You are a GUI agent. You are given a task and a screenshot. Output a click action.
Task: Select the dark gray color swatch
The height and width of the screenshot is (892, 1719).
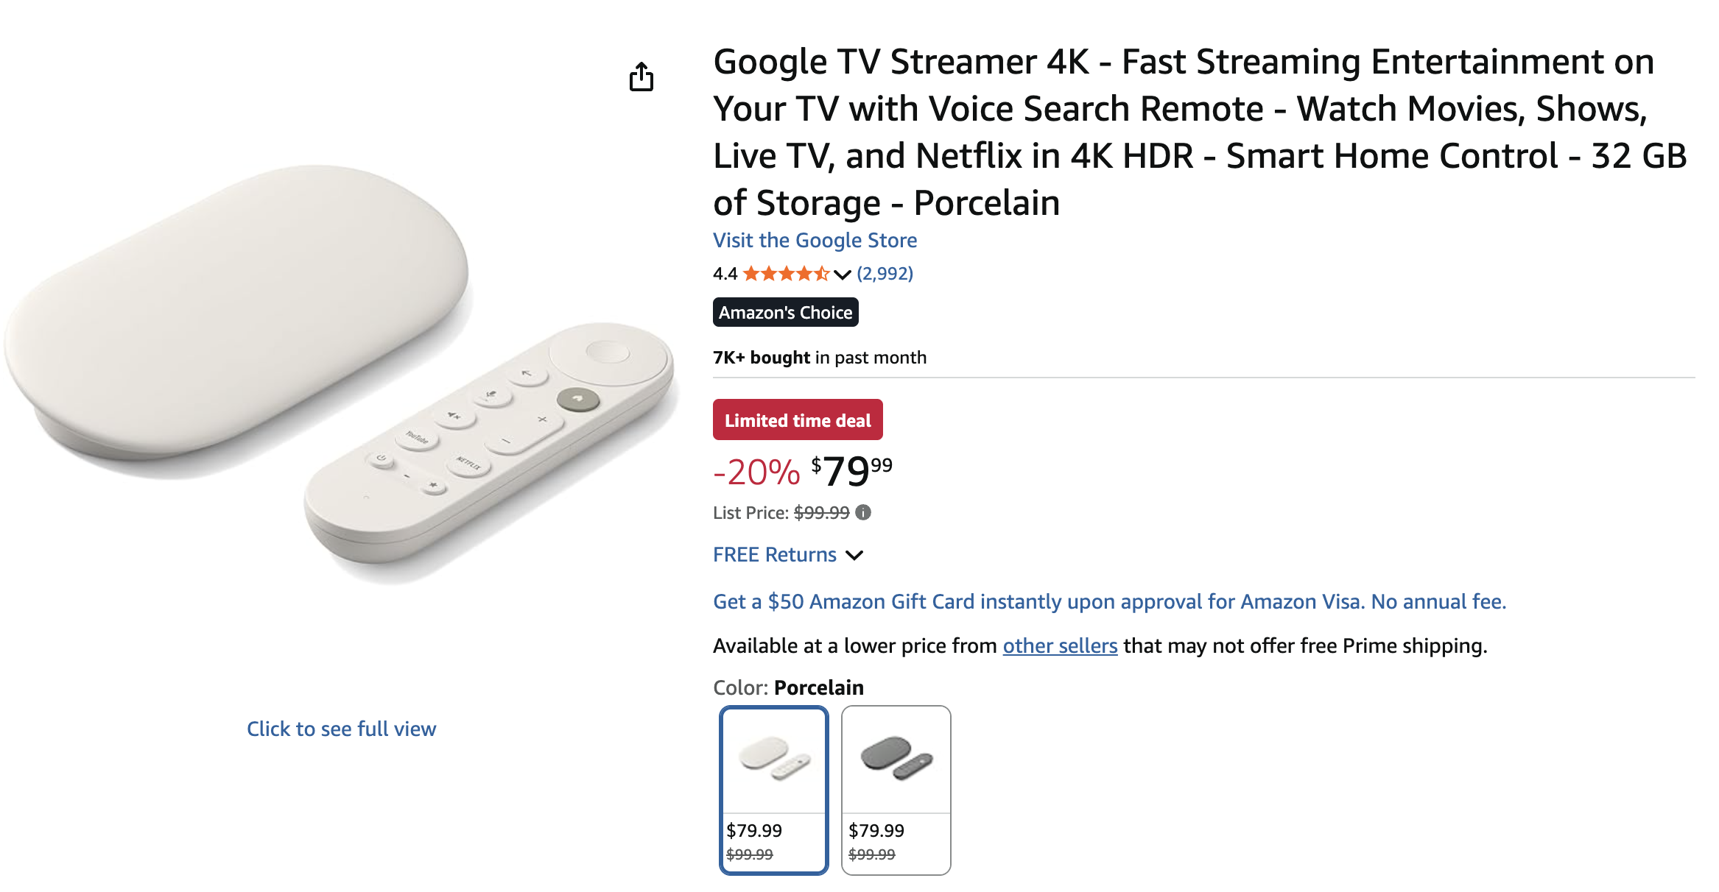click(x=896, y=789)
